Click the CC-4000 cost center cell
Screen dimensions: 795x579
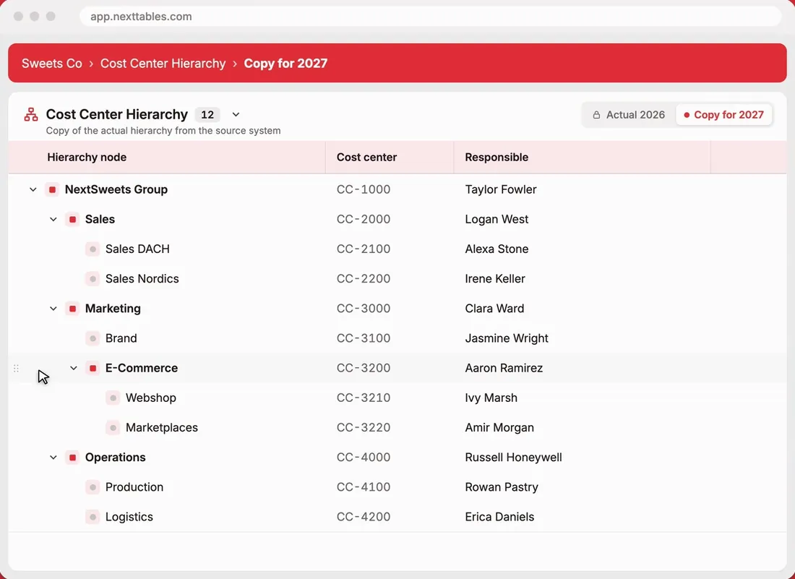coord(364,458)
